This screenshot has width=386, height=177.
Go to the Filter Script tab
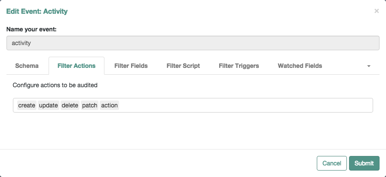point(183,66)
